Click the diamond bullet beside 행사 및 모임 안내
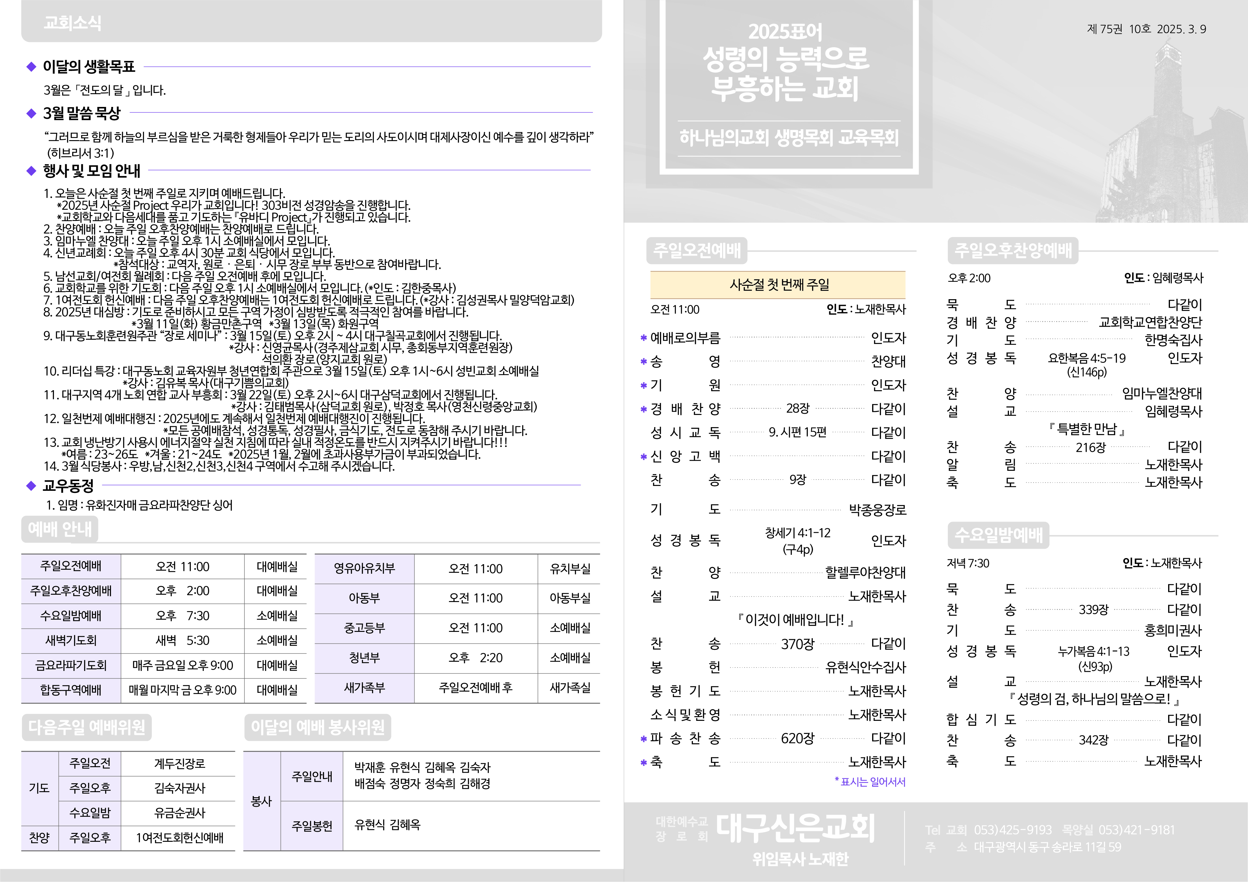The height and width of the screenshot is (882, 1248). [x=31, y=171]
